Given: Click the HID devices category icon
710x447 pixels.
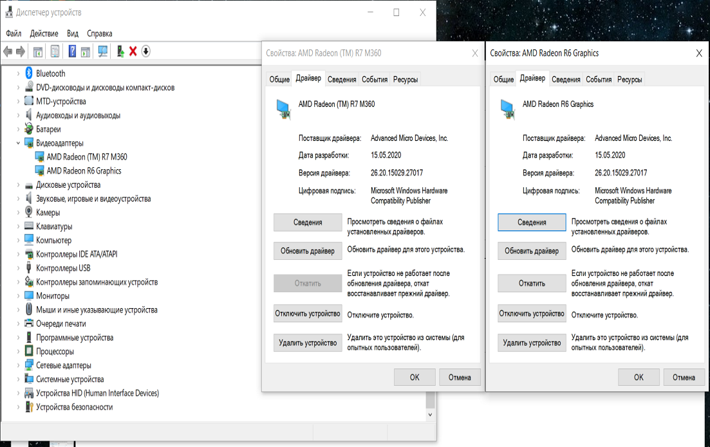Looking at the screenshot, I should coord(29,393).
